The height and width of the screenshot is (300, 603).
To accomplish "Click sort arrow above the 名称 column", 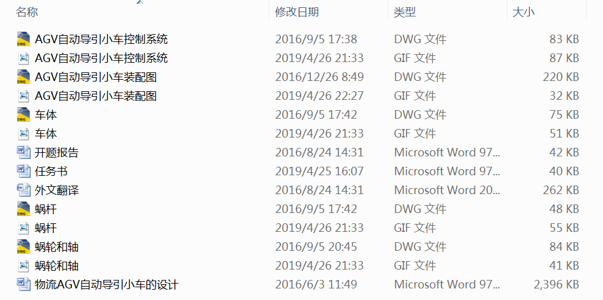I will [140, 2].
